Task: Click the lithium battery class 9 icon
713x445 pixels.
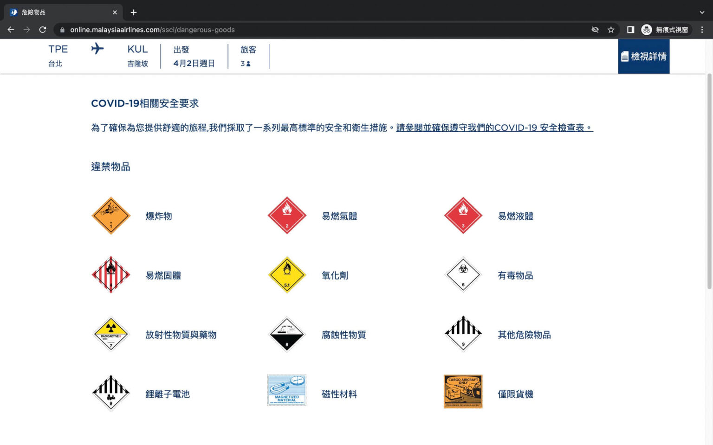Action: (110, 393)
